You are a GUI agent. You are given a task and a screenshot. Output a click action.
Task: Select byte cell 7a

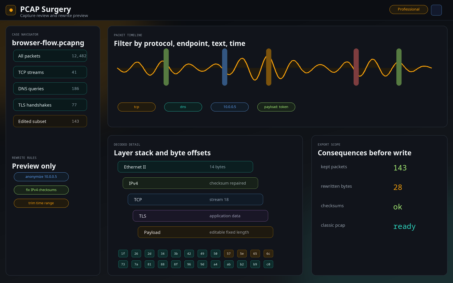(136, 264)
